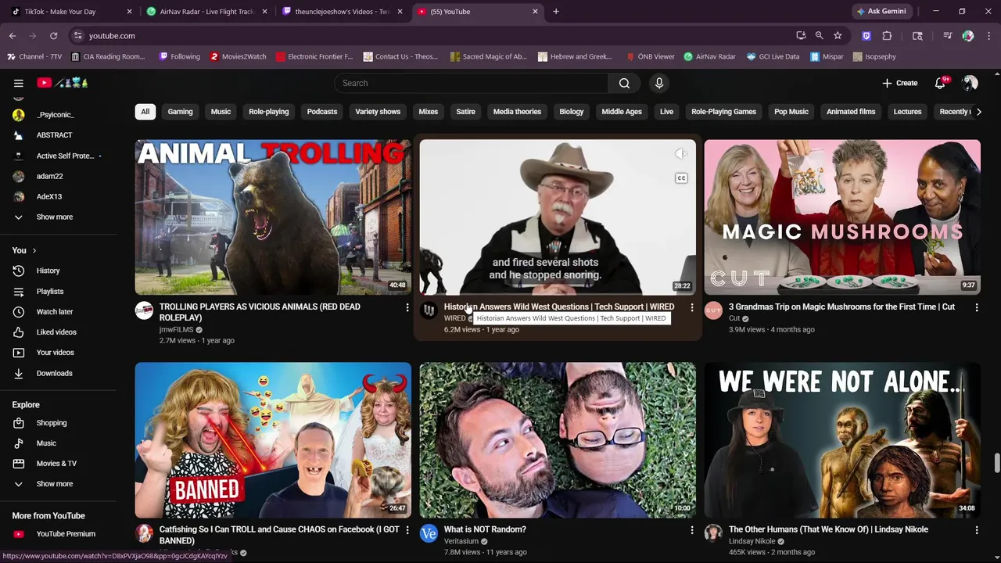Screen dimensions: 1001x563
Task: Open Liked videos in the sidebar
Action: click(x=59, y=332)
